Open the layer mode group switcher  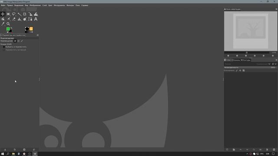274,64
